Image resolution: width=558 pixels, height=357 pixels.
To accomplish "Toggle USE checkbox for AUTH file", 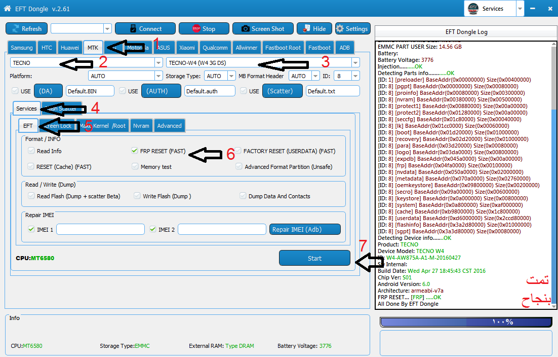I will point(122,91).
